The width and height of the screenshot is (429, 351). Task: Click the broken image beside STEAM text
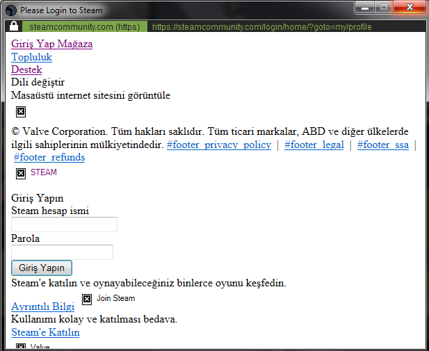pos(21,173)
